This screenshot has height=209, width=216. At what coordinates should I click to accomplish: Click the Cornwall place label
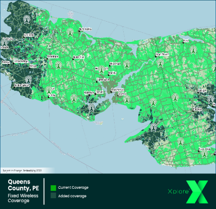click(x=99, y=92)
